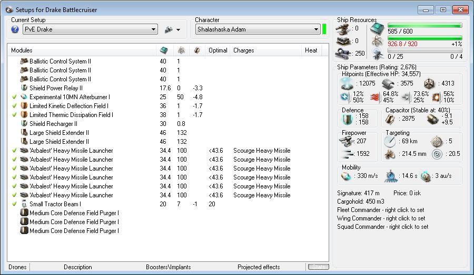Click the Price: 0 isk text
Image resolution: width=474 pixels, height=275 pixels.
point(407,193)
